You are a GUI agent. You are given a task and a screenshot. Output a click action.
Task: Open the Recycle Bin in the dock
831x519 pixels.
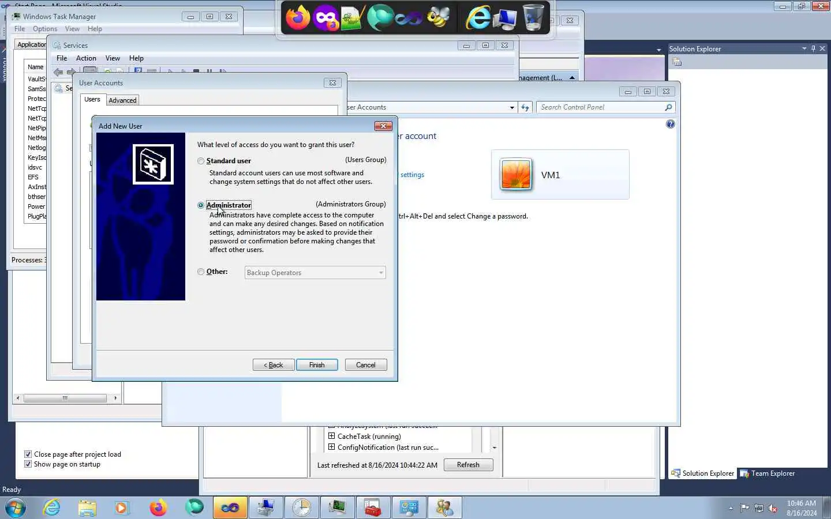[x=533, y=17]
